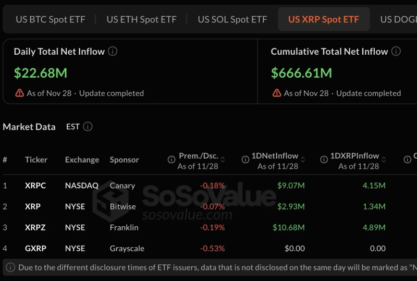
Task: Click the XRPZ ticker in row 3
Action: click(35, 227)
